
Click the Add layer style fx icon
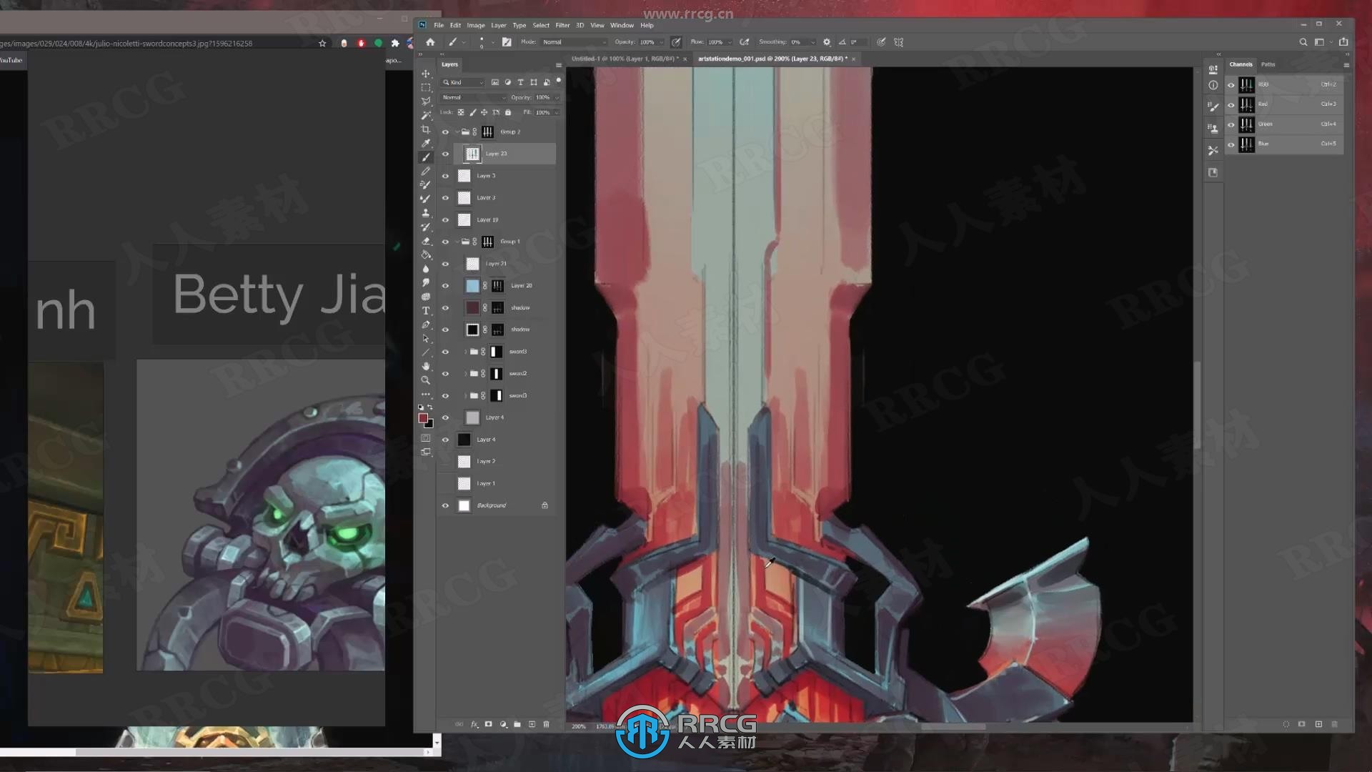point(474,724)
